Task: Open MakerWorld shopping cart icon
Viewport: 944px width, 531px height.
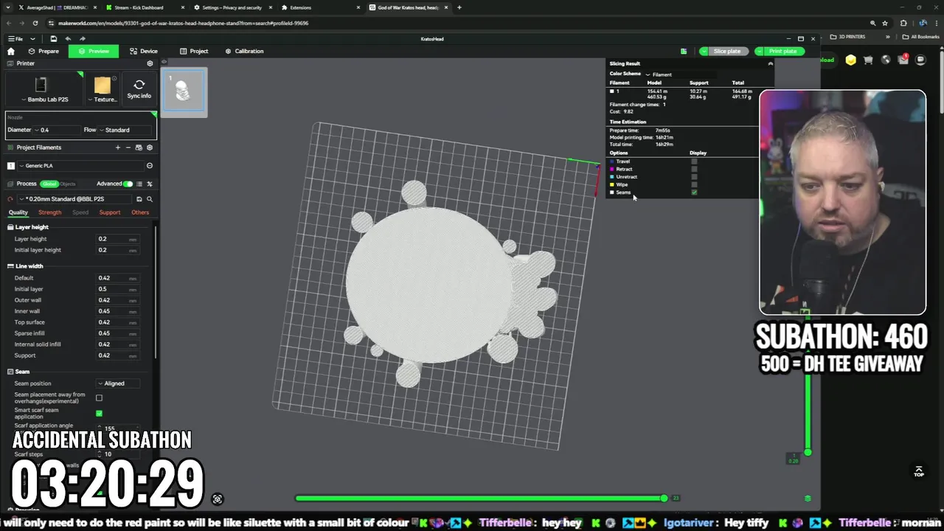Action: (x=868, y=60)
